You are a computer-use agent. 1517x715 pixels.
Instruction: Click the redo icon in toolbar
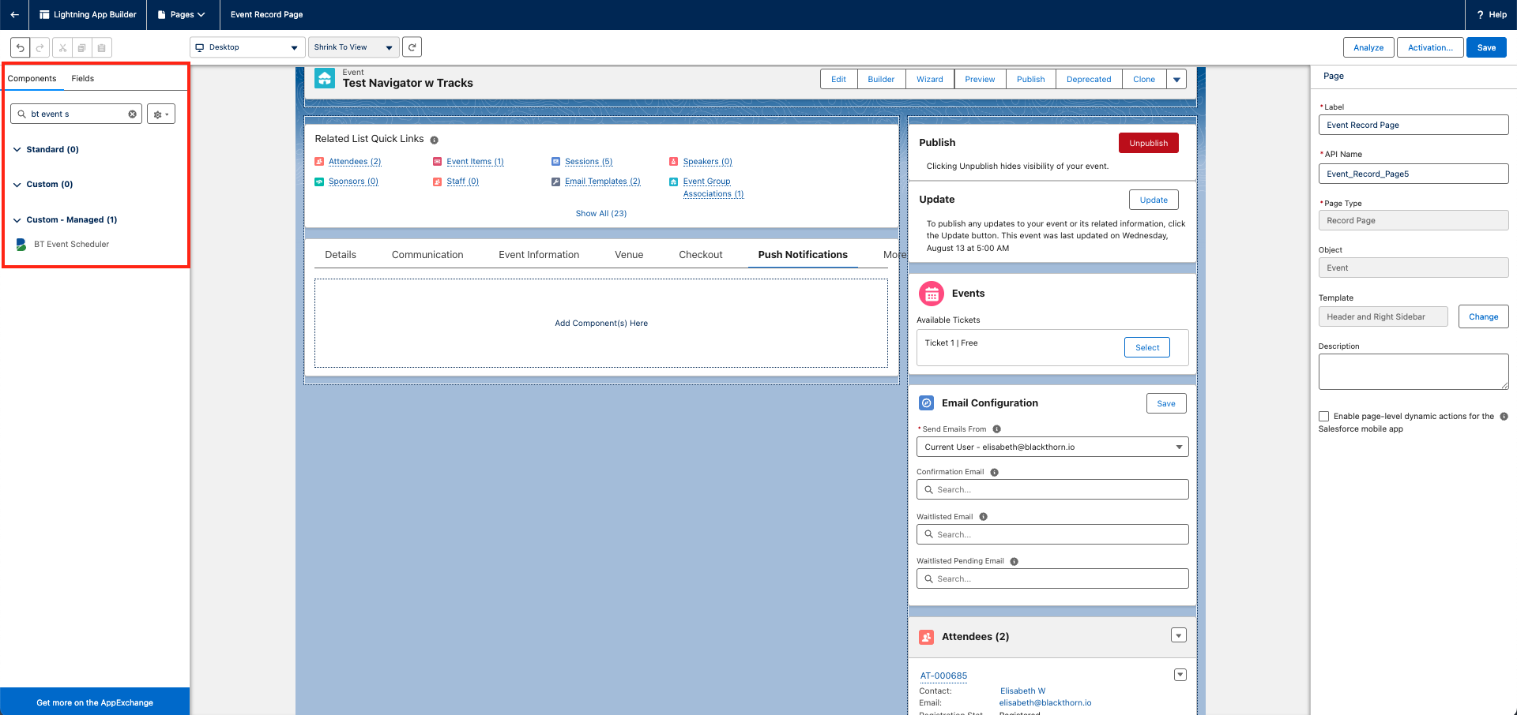(x=40, y=47)
